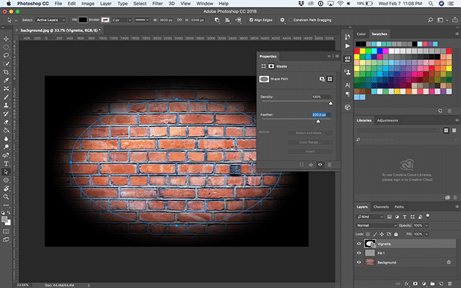Click the Feather slider in Properties
The height and width of the screenshot is (288, 461).
318,121
